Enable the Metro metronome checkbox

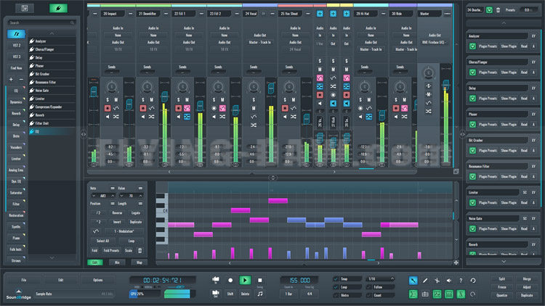(336, 295)
